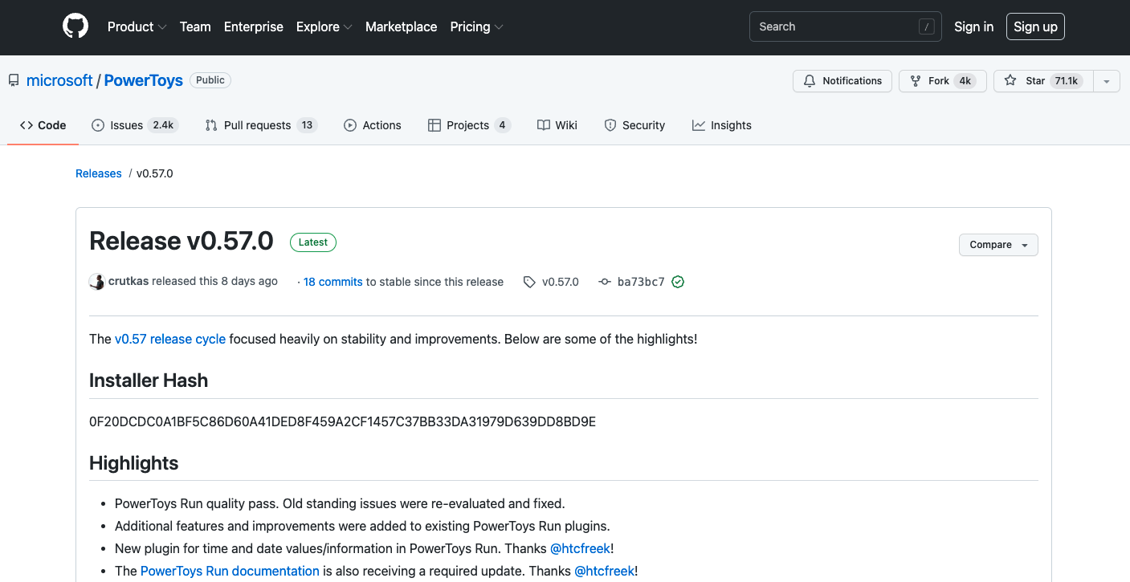The width and height of the screenshot is (1130, 582).
Task: Click the slash shortcut icon in search
Action: pyautogui.click(x=927, y=26)
